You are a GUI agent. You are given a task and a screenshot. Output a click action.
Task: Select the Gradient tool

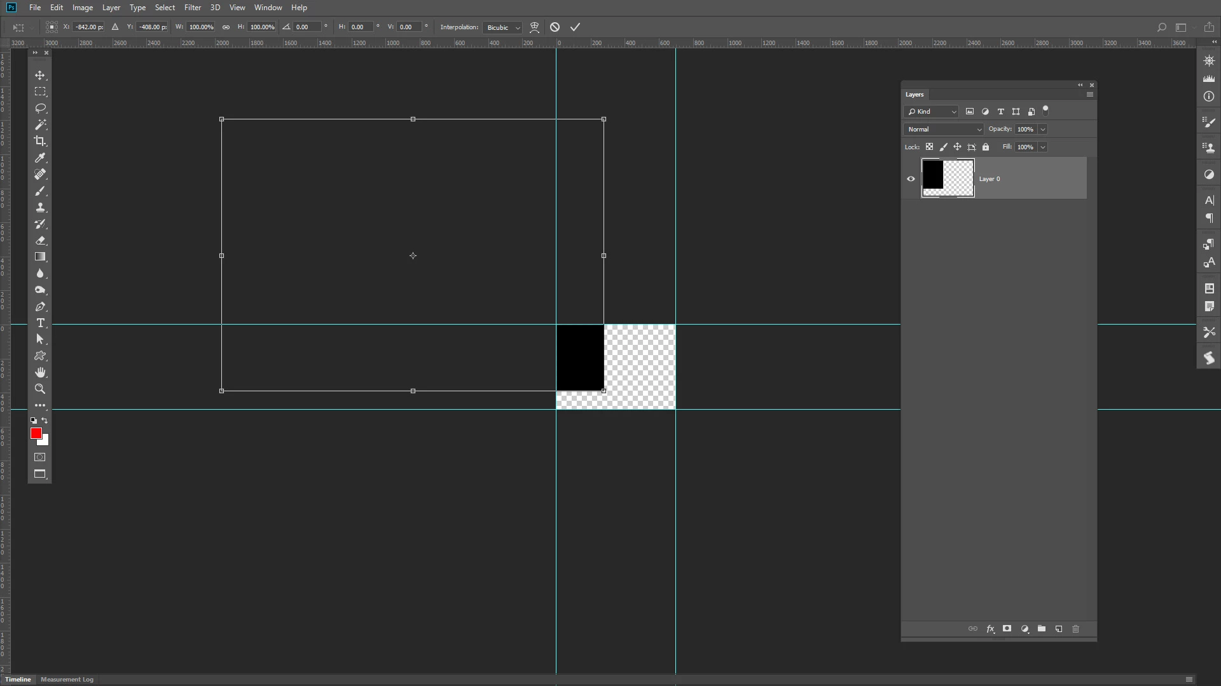point(40,257)
